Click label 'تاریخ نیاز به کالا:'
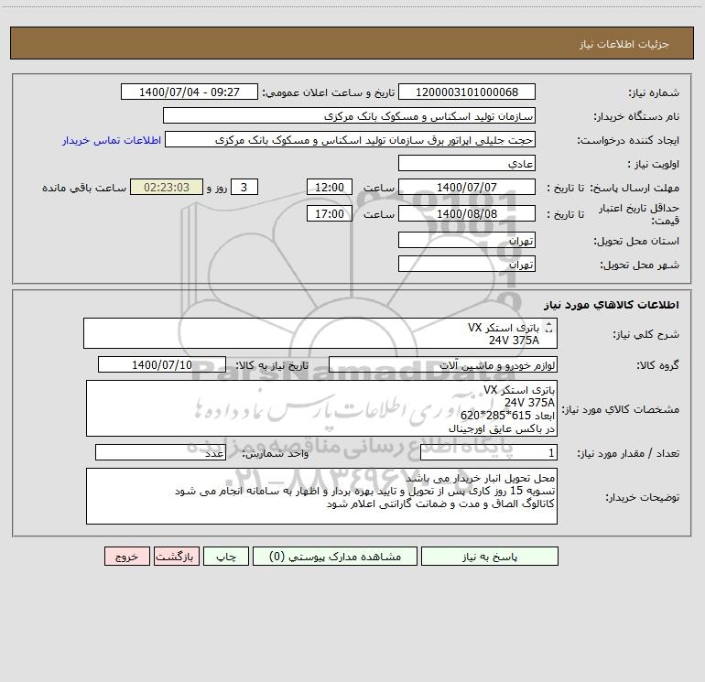The height and width of the screenshot is (682, 705). tap(272, 365)
